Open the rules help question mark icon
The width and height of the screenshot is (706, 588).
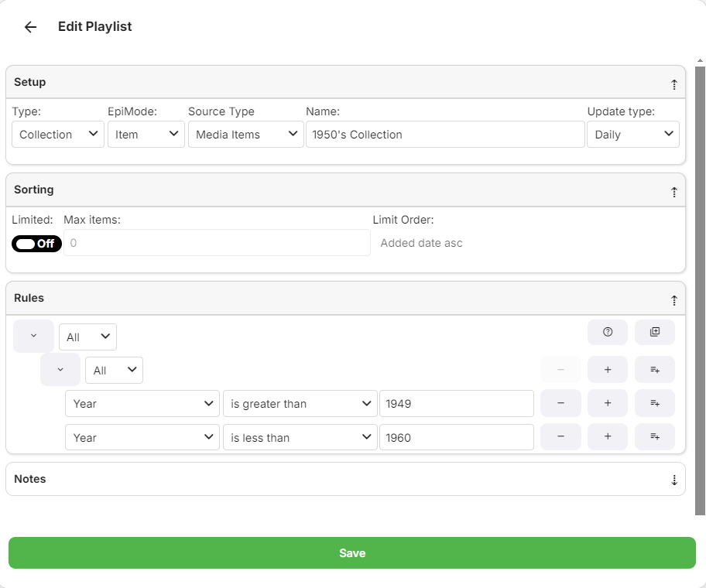point(608,332)
